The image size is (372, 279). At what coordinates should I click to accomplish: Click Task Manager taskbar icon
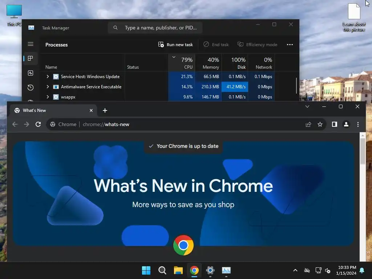point(226,270)
